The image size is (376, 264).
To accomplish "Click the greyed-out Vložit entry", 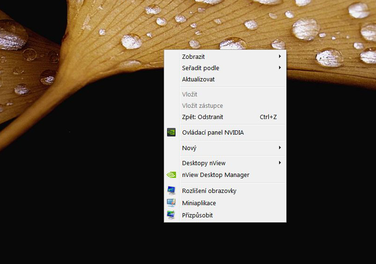I will (190, 94).
